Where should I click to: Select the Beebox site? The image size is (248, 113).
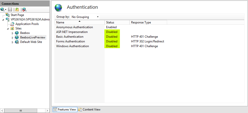[x=25, y=33]
